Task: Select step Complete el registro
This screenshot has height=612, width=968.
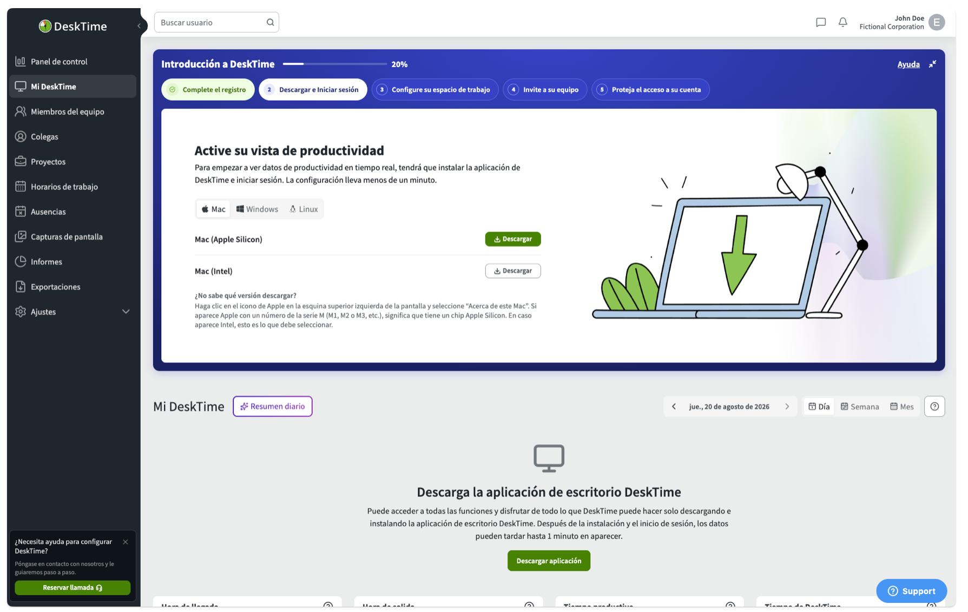Action: pos(208,89)
